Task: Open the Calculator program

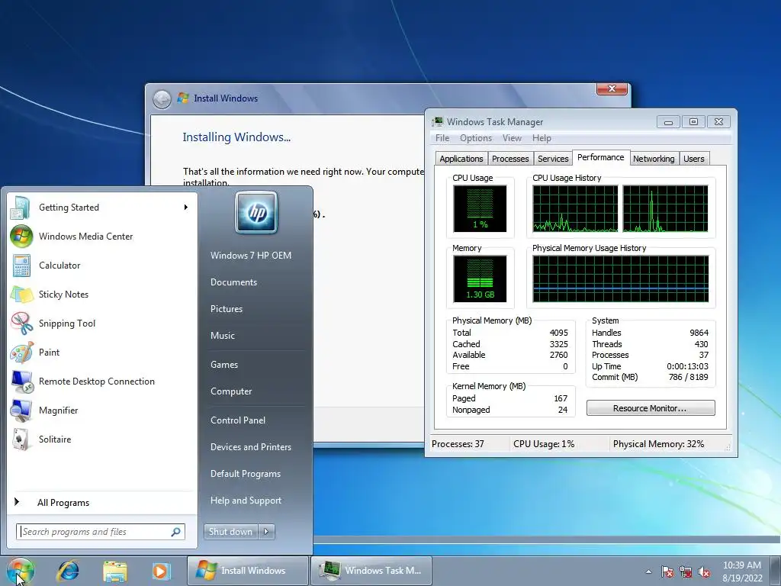Action: pos(102,265)
